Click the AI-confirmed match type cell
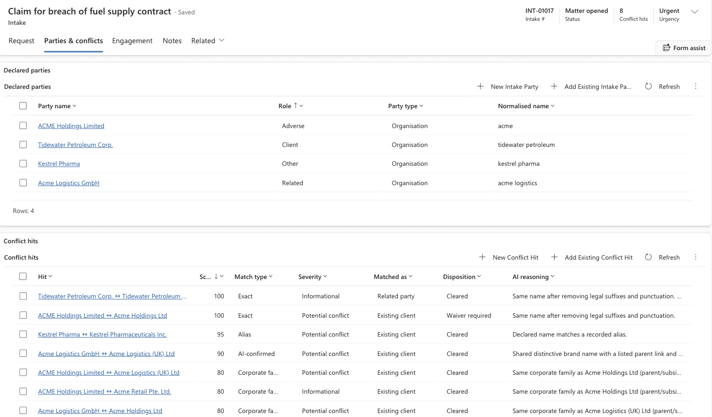This screenshot has height=417, width=712. tap(257, 353)
